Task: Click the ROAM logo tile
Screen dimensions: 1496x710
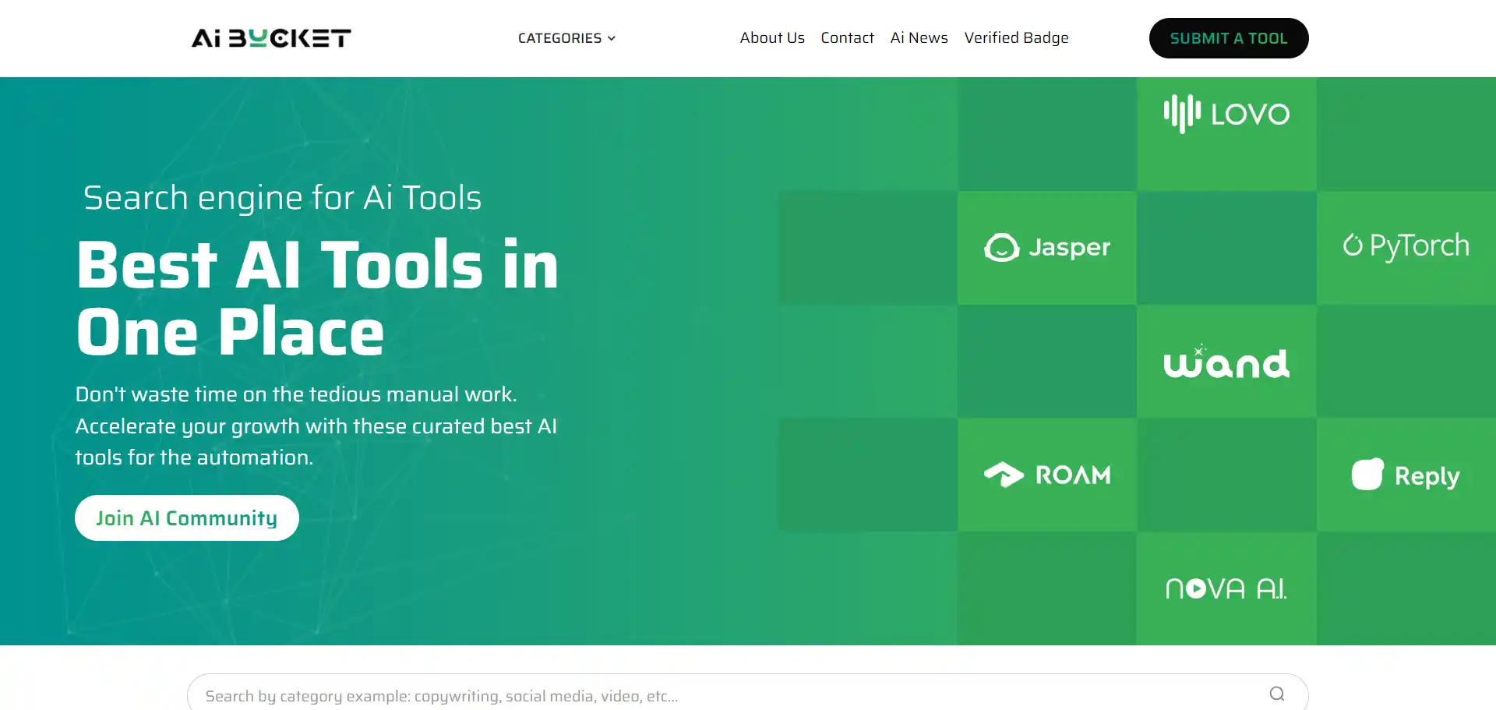Action: (x=1047, y=475)
